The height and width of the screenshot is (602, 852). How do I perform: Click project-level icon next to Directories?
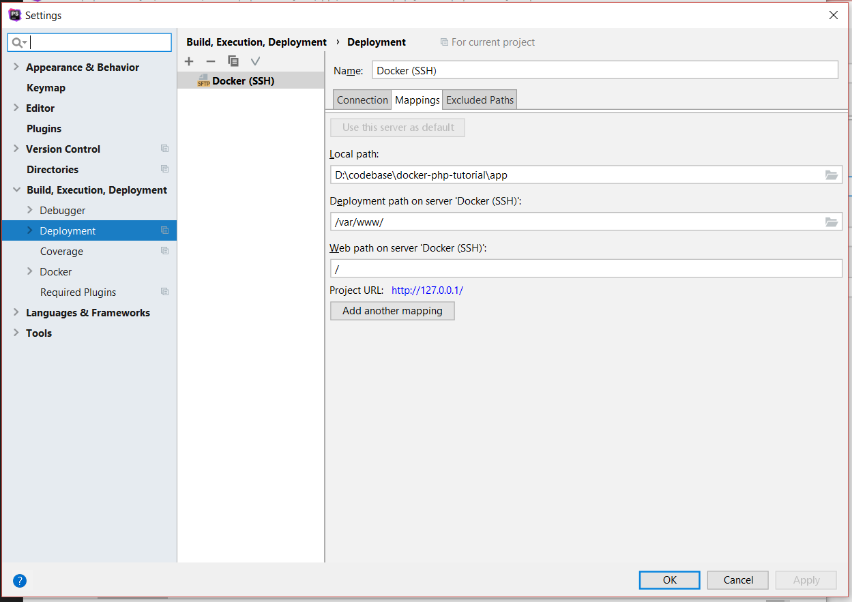point(164,169)
